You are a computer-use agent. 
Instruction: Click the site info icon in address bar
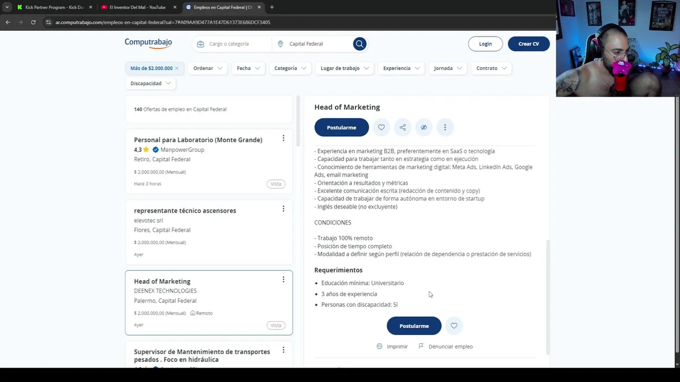pyautogui.click(x=48, y=22)
